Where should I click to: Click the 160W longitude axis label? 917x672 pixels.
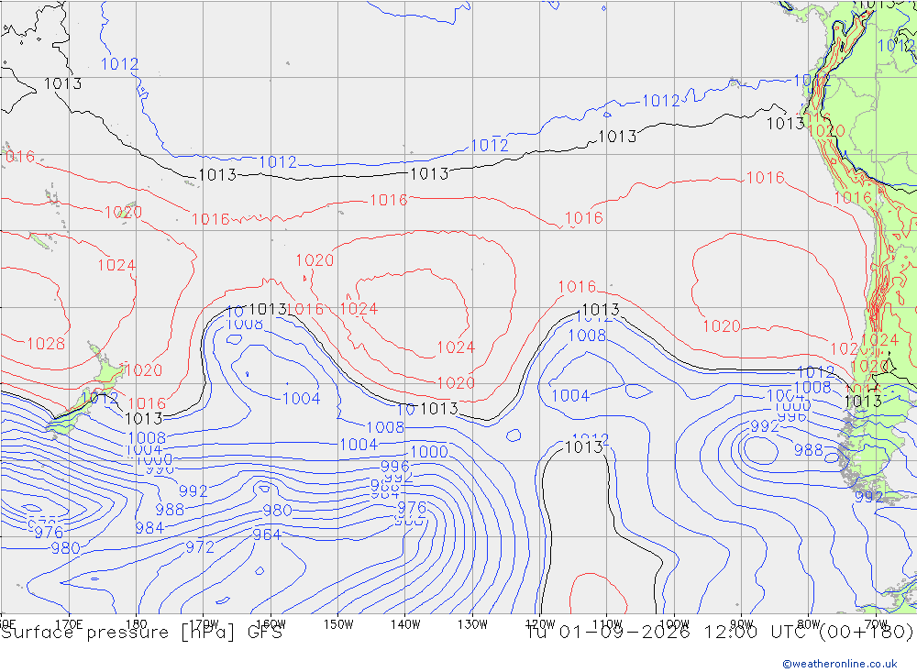[x=271, y=624]
